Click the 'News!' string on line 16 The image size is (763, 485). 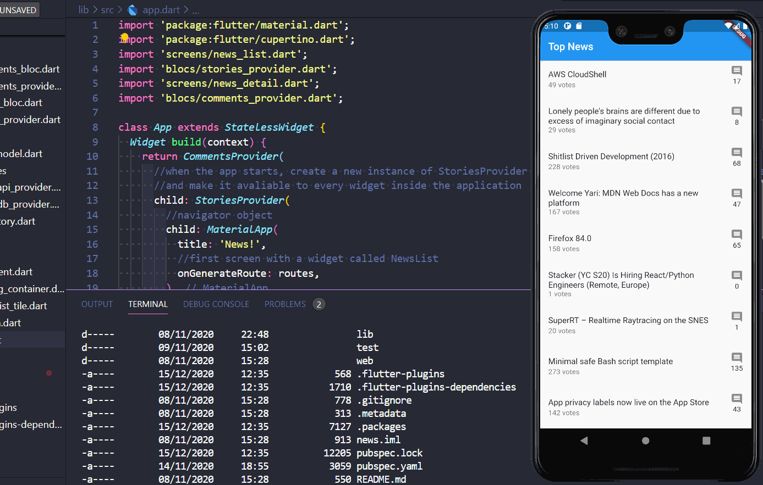[240, 244]
